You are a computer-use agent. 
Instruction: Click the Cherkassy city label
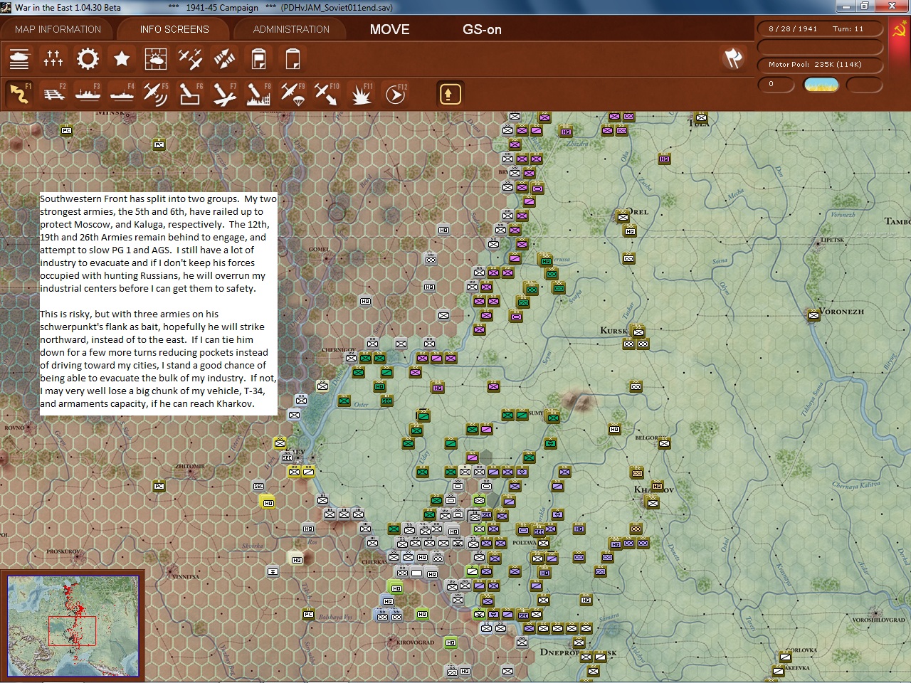coord(374,562)
